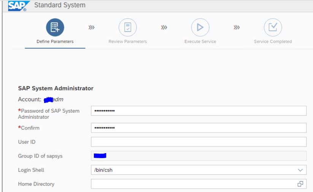Select the Service Completed checkmark icon
Screen dimensions: 313x192
coord(273,27)
